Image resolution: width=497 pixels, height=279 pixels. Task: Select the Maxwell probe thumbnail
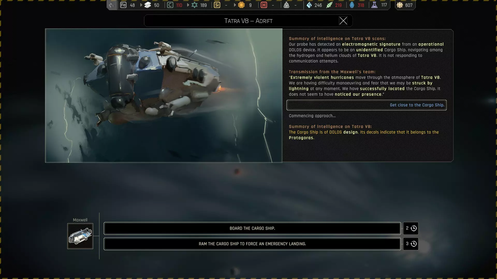[x=80, y=236]
